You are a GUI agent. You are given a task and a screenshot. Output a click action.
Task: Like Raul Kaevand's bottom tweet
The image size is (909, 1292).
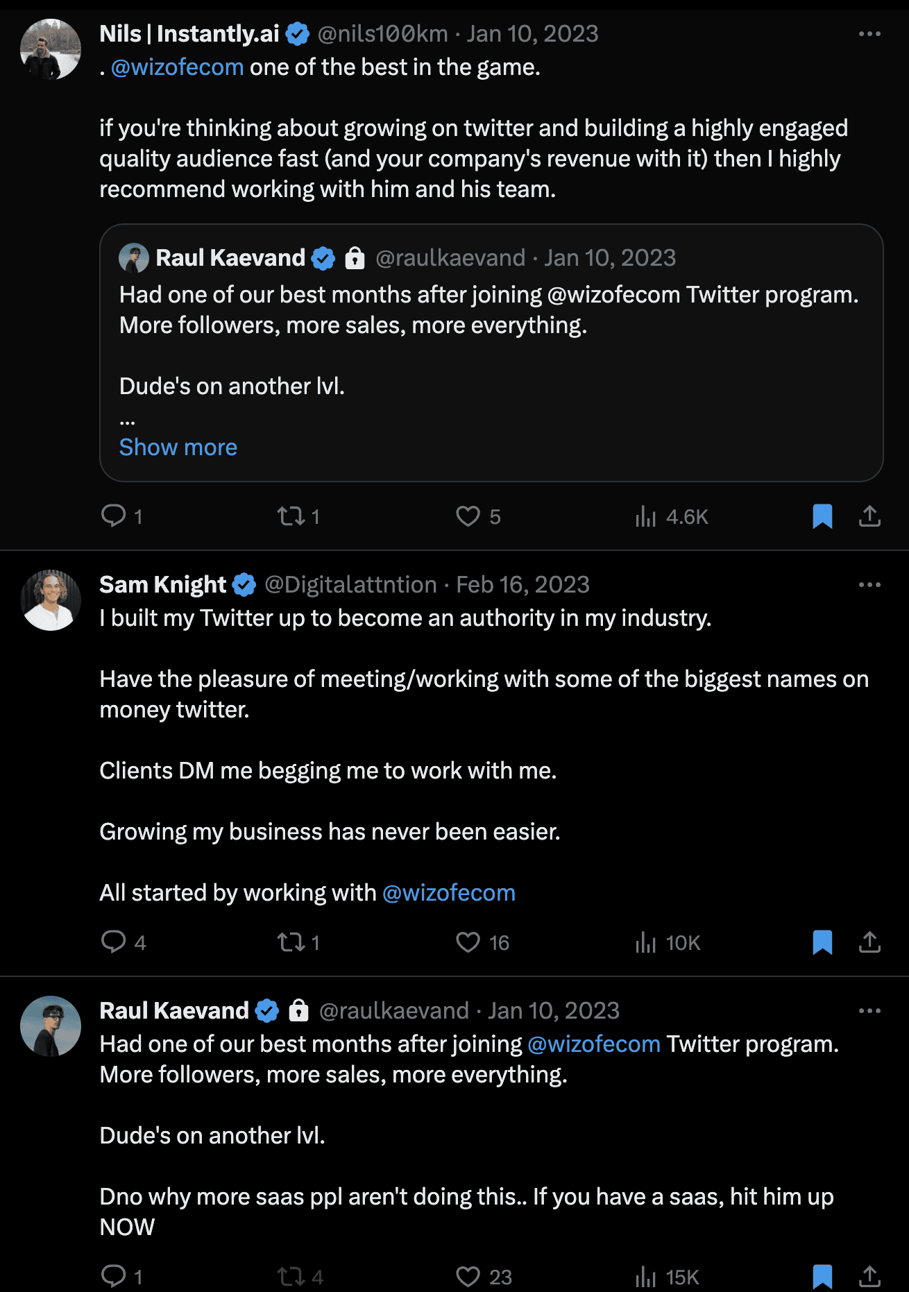point(468,1277)
